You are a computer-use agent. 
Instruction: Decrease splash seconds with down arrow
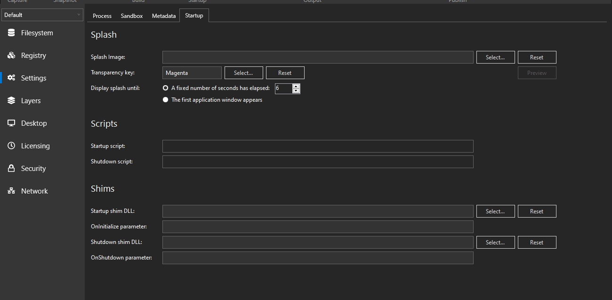pos(296,90)
